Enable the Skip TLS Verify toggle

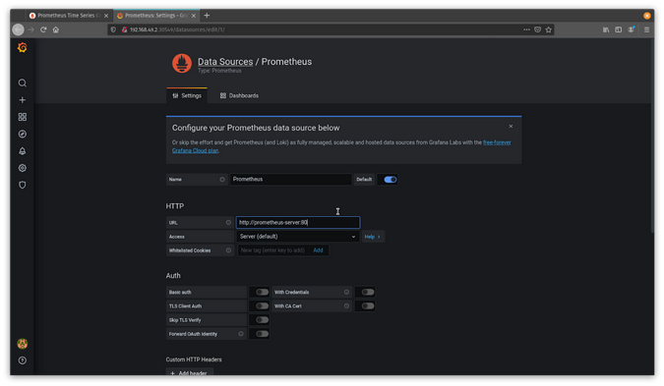[262, 320]
